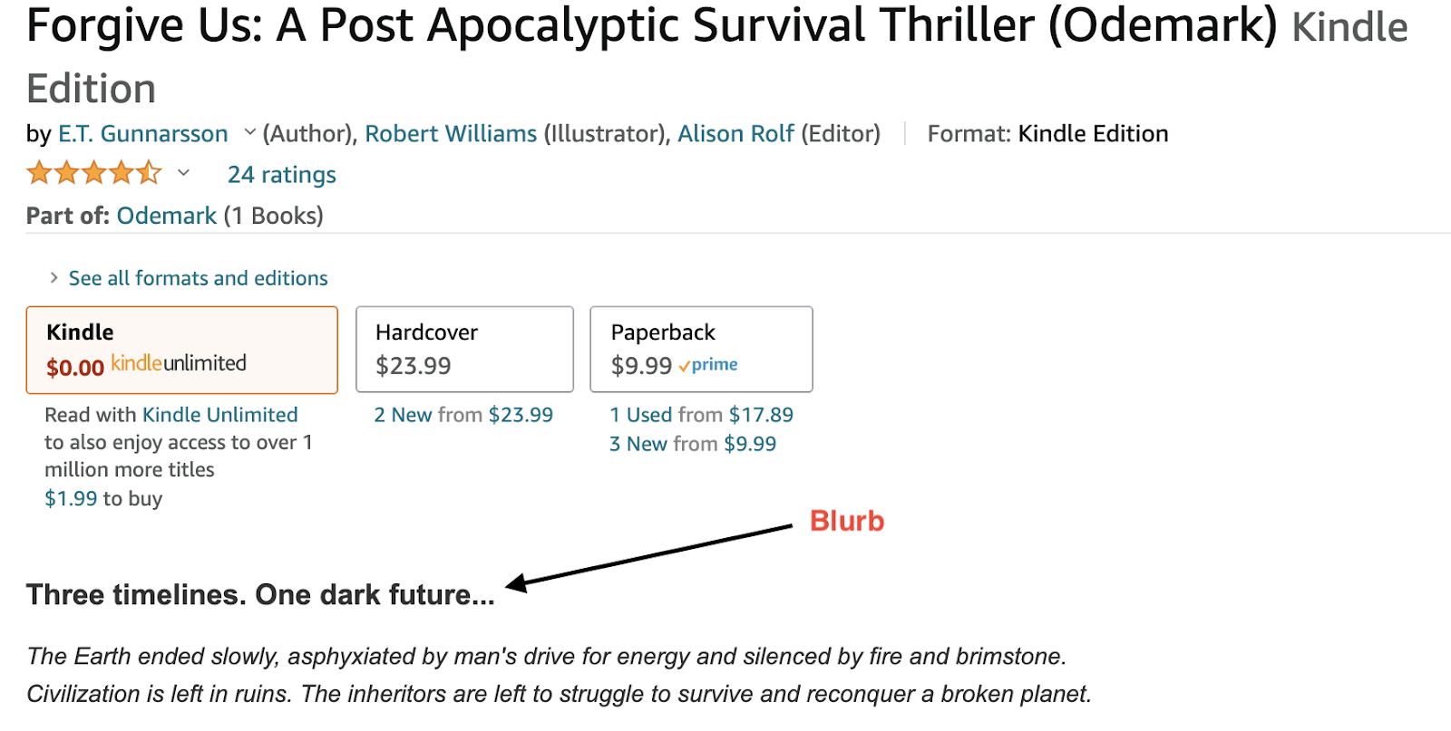1451x731 pixels.
Task: Click the Three timelines blurb heading
Action: pyautogui.click(x=260, y=595)
